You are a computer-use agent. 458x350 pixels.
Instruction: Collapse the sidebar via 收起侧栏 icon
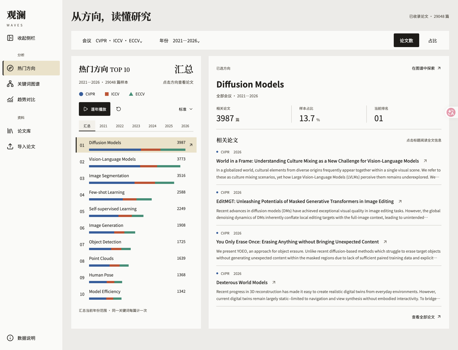pos(10,38)
